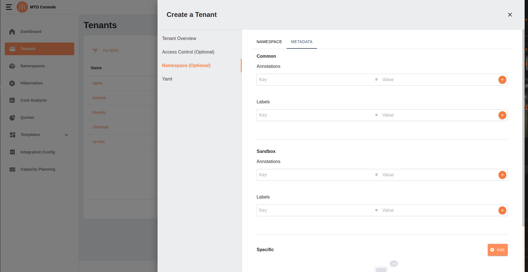Click the Capacity Planning icon
Viewport: 528px width, 272px height.
pyautogui.click(x=12, y=169)
